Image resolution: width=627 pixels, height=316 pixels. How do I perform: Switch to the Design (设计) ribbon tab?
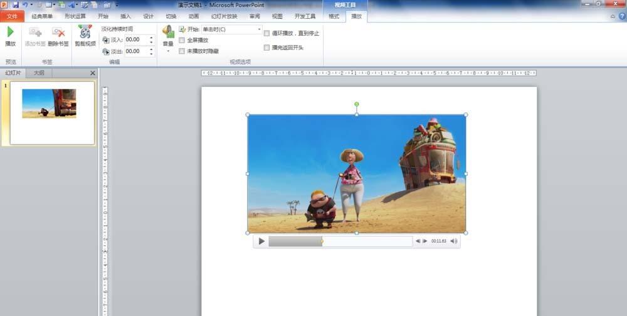[149, 16]
